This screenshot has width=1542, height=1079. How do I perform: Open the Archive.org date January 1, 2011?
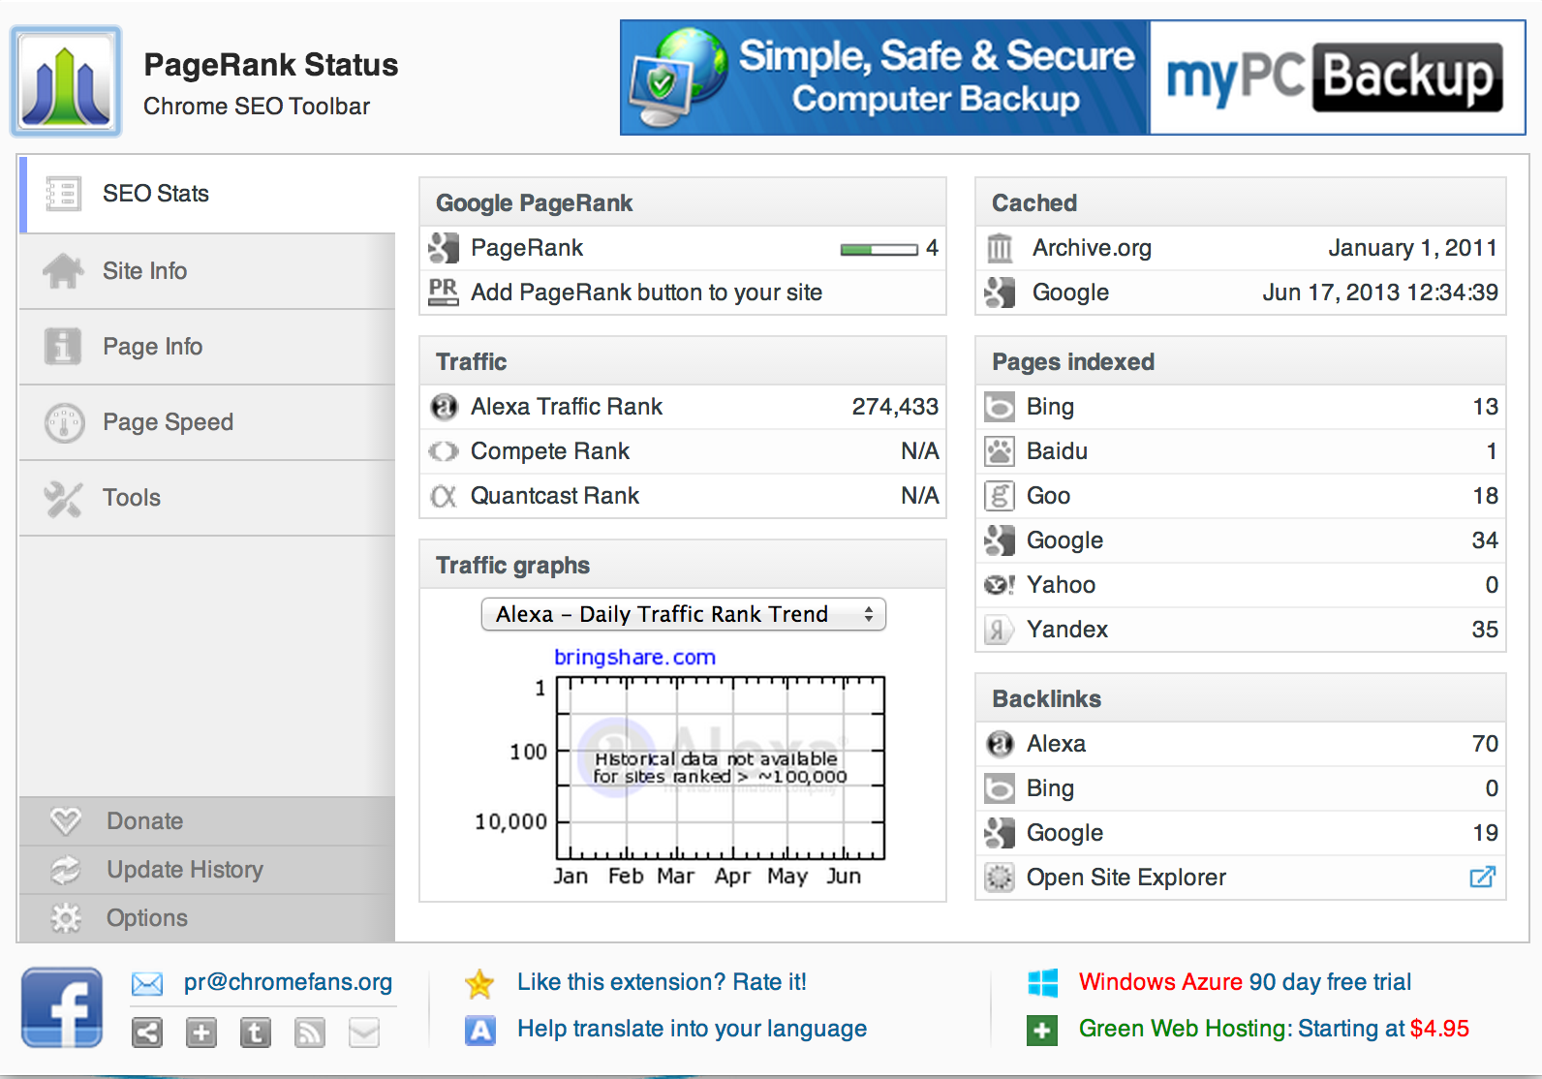pos(1412,248)
